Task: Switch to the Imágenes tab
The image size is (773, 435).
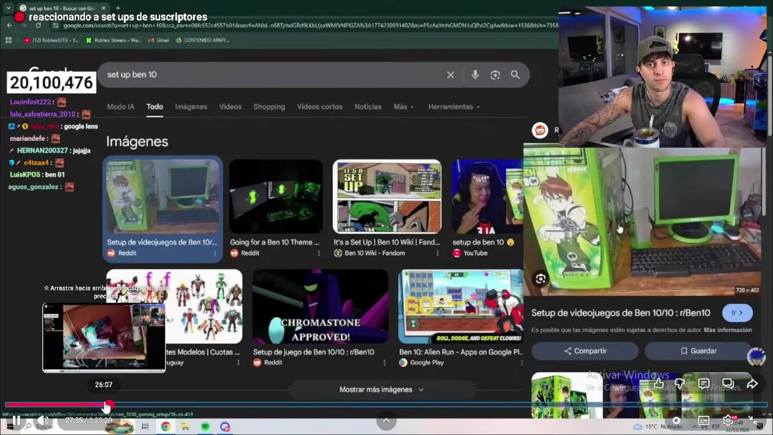Action: click(191, 106)
